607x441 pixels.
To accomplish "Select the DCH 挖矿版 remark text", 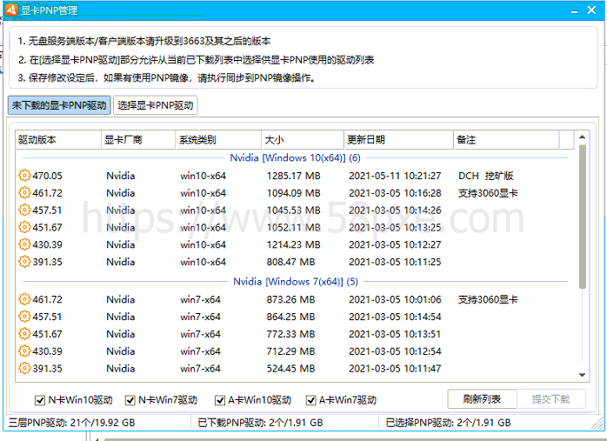I will (x=486, y=176).
